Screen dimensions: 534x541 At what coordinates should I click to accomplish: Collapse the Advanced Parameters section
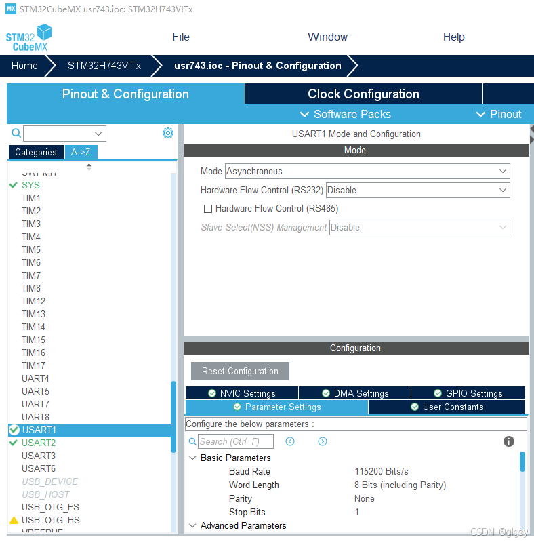[x=193, y=525]
